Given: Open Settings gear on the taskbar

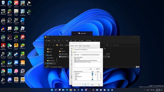Looking at the screenshot, I should tap(112, 90).
